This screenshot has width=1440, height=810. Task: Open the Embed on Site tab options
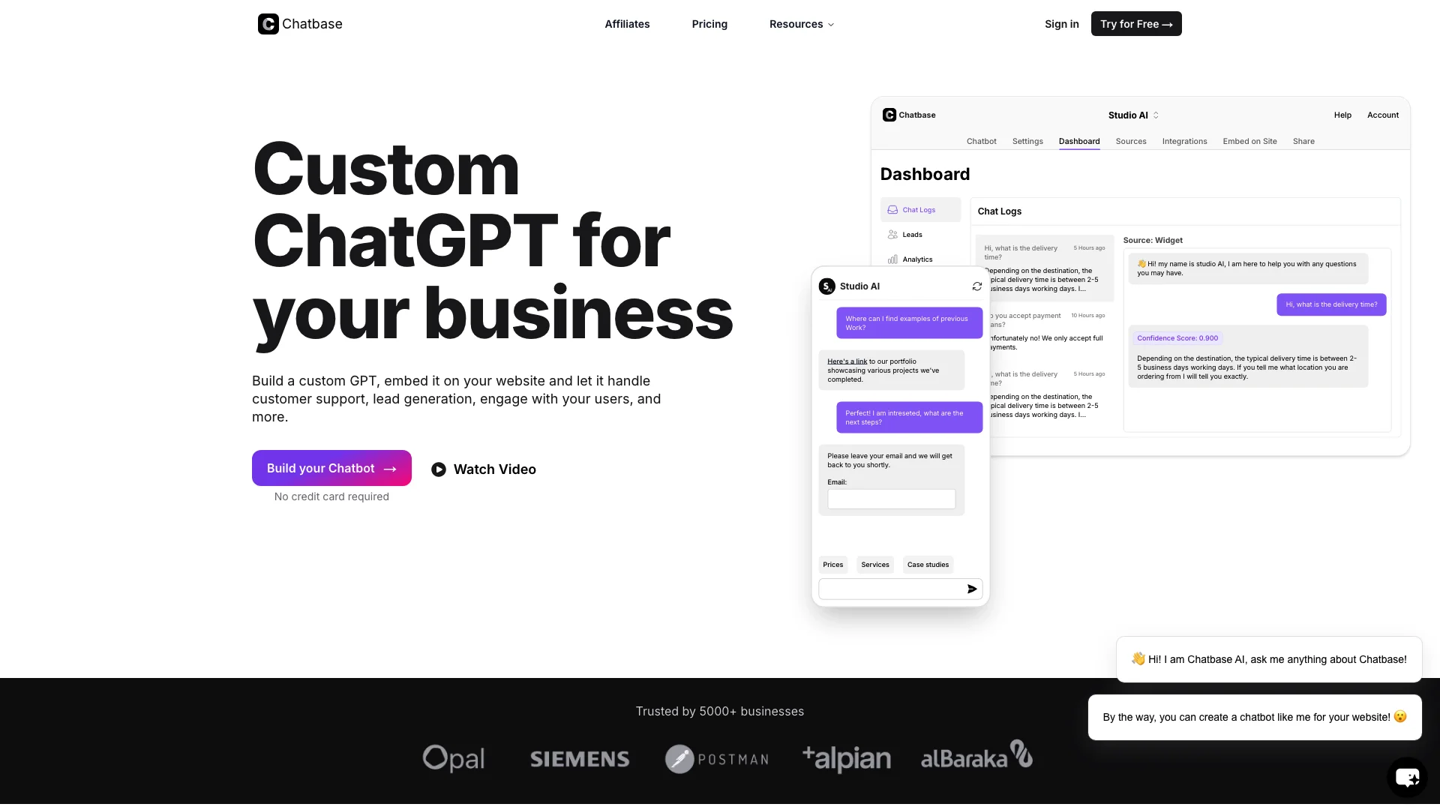pos(1250,140)
